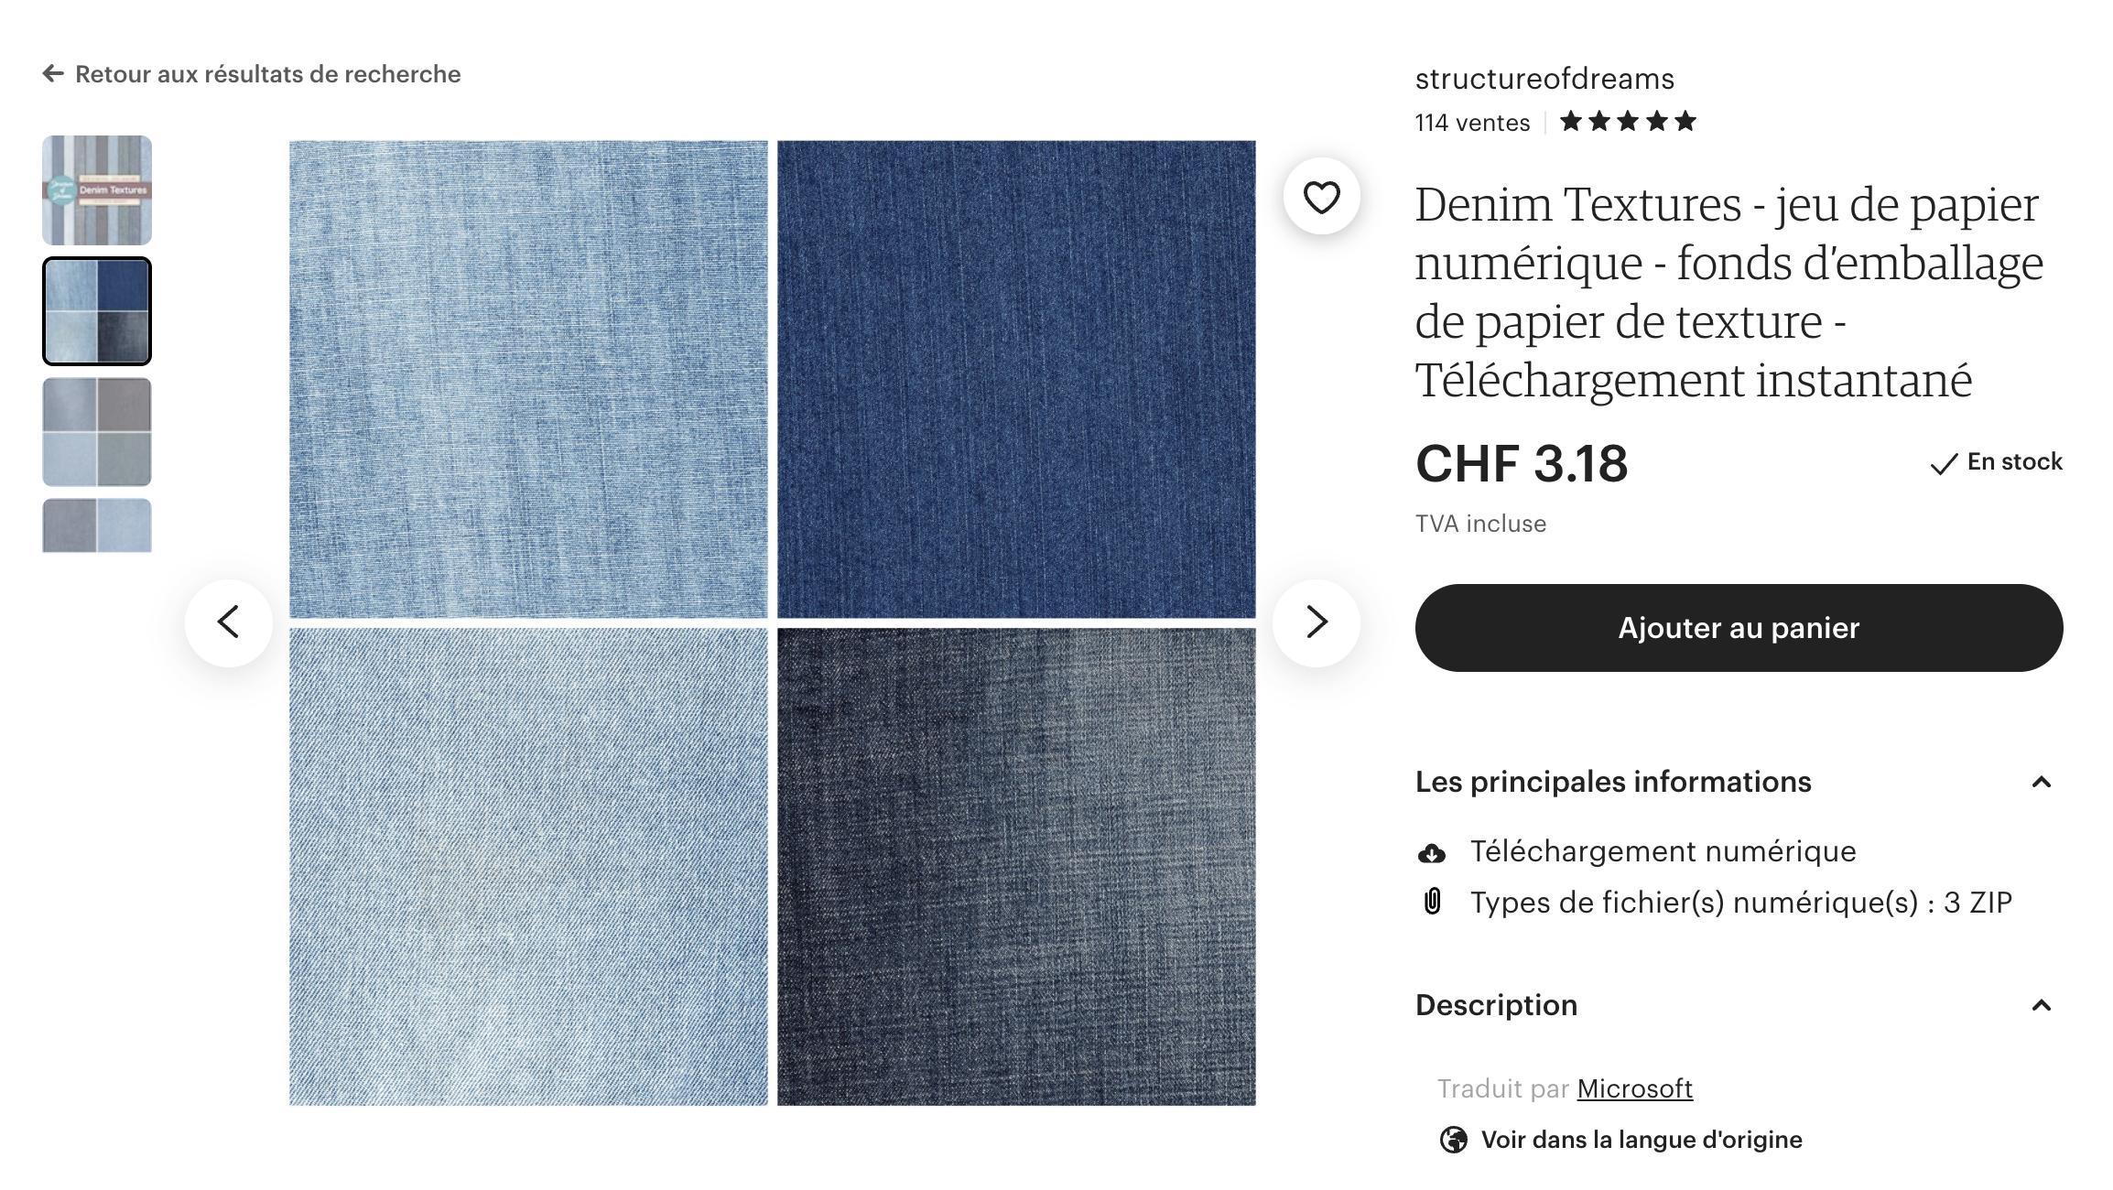This screenshot has height=1190, width=2113.
Task: Open the Microsoft translation link
Action: [1634, 1088]
